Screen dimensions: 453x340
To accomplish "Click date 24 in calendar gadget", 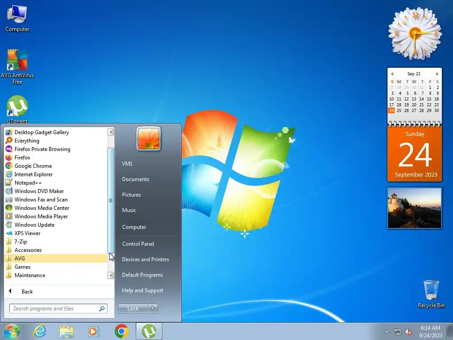I will [x=392, y=110].
